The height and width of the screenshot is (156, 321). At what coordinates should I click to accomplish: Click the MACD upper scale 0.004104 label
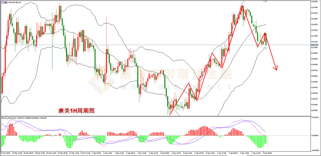click(315, 117)
